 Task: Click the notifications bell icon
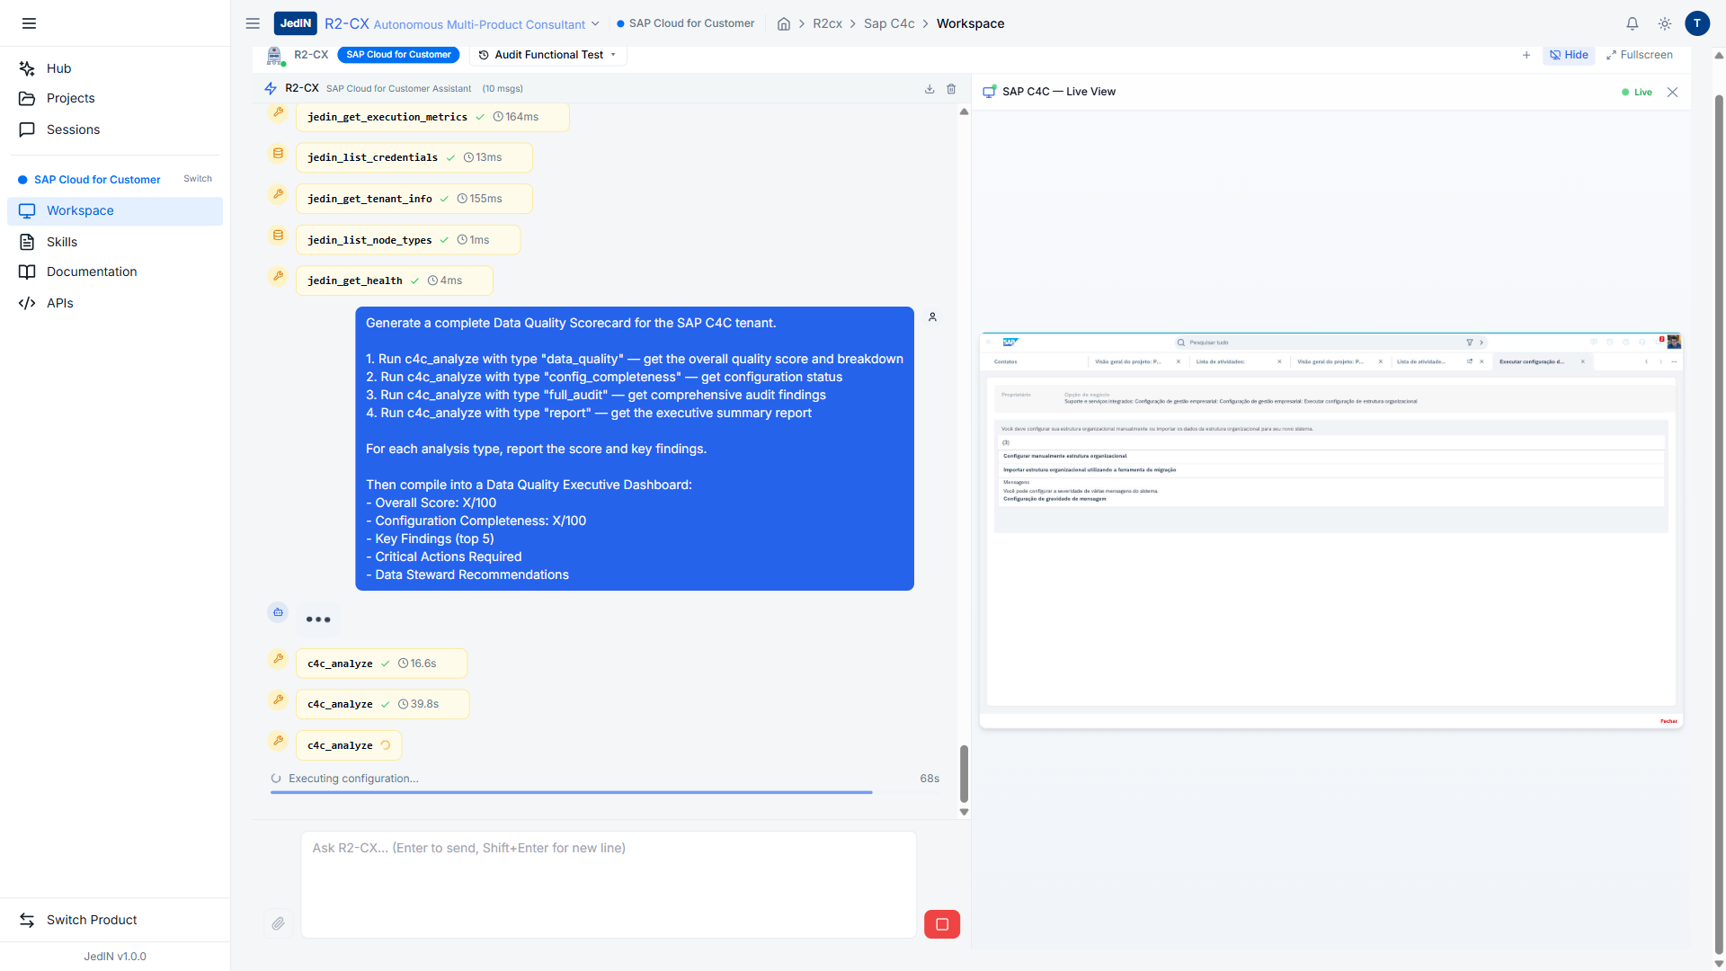tap(1633, 24)
